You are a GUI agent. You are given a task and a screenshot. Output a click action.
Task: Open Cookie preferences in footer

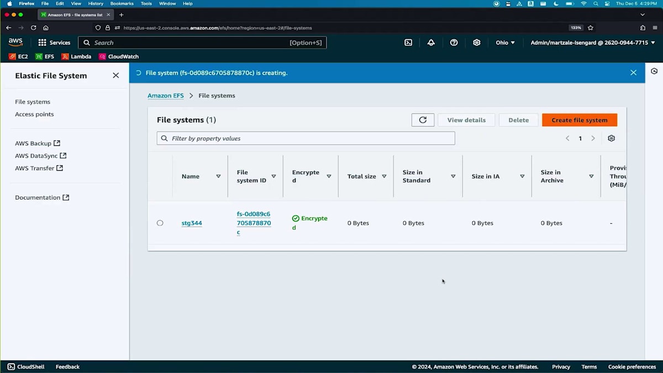(x=632, y=366)
